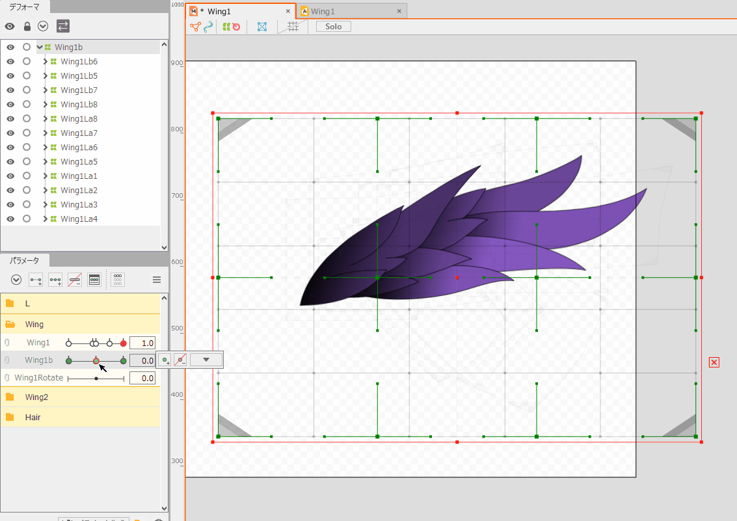Click the add key popup button

click(x=165, y=360)
